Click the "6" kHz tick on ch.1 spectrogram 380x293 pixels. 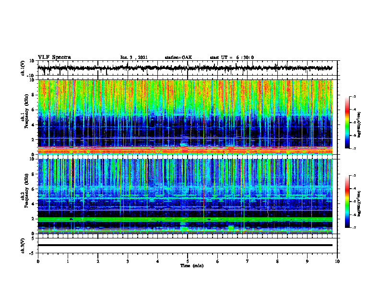pos(33,110)
